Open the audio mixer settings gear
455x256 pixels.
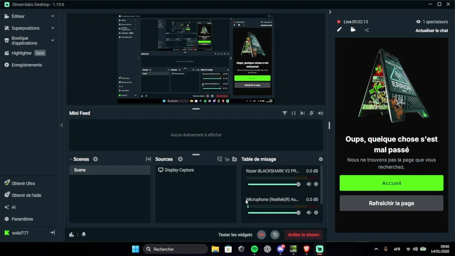321,159
